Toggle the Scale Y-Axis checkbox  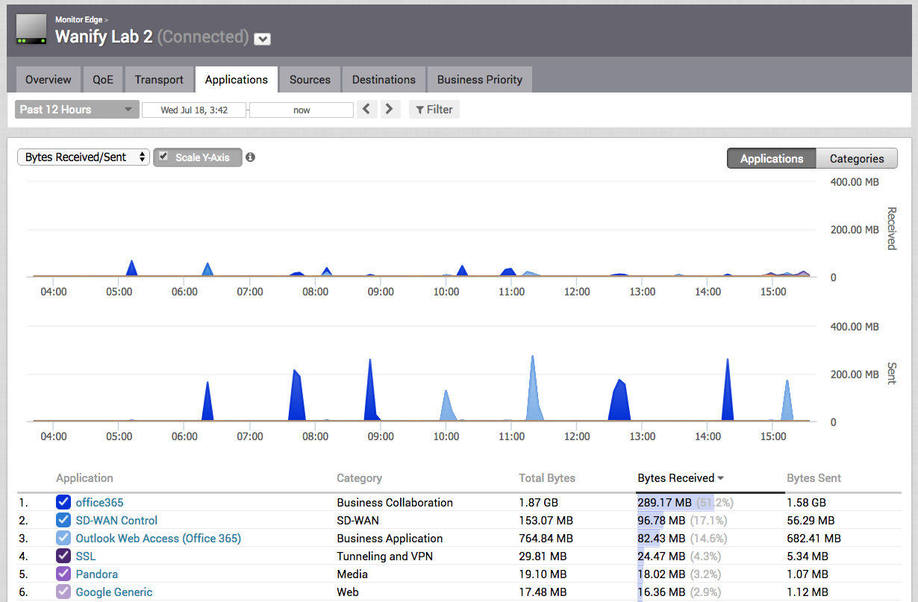pos(164,157)
